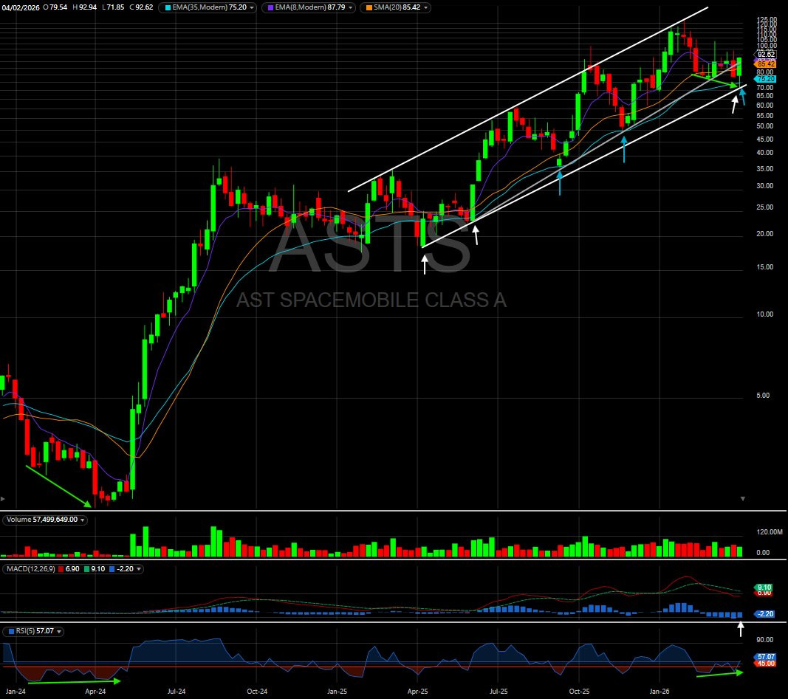Click the close value C 92.62 in header
The height and width of the screenshot is (699, 788).
[x=141, y=7]
